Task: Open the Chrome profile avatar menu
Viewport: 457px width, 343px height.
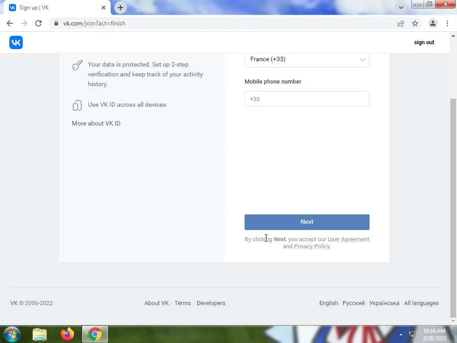Action: 433,23
